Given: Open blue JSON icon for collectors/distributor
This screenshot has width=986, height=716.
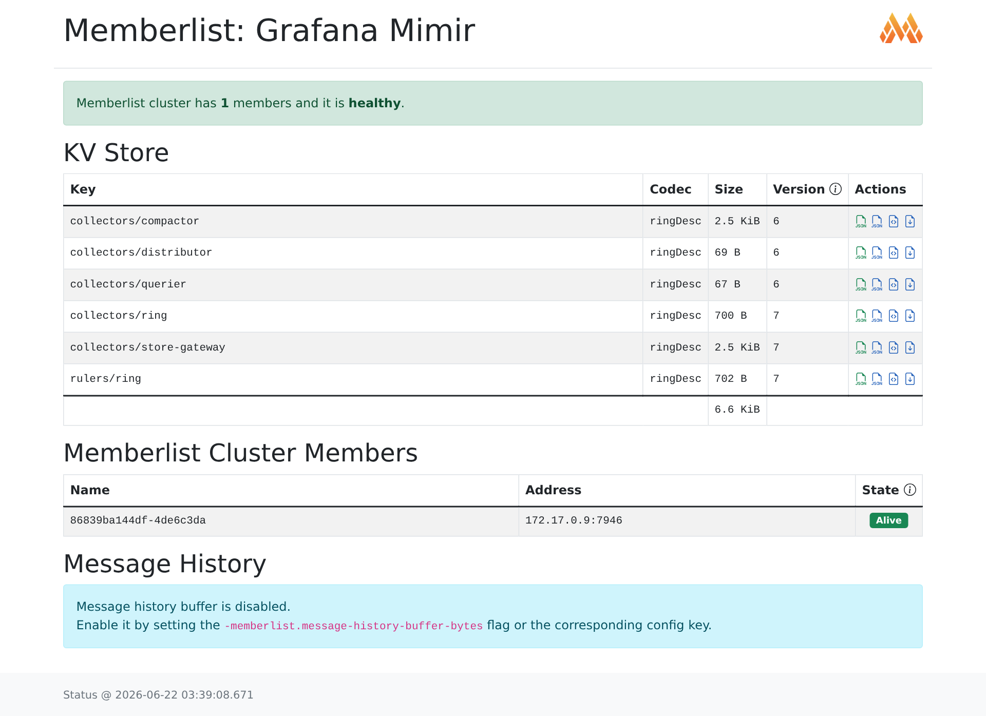Looking at the screenshot, I should 877,253.
